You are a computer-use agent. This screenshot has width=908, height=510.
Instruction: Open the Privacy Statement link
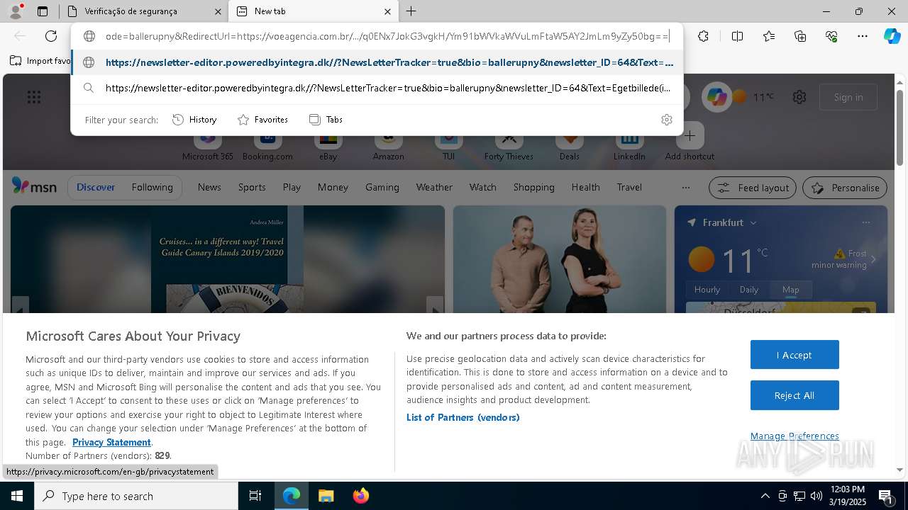[111, 442]
